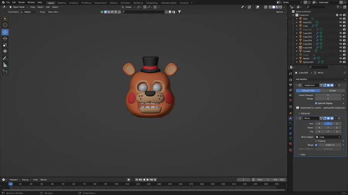
Task: Remove the Mirror modifier
Action: pos(339,118)
